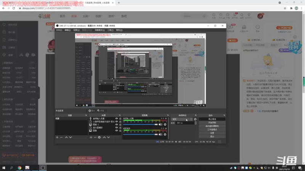This screenshot has width=305, height=171.
Task: Open Chrome extensions puzzle icon
Action: pyautogui.click(x=291, y=8)
